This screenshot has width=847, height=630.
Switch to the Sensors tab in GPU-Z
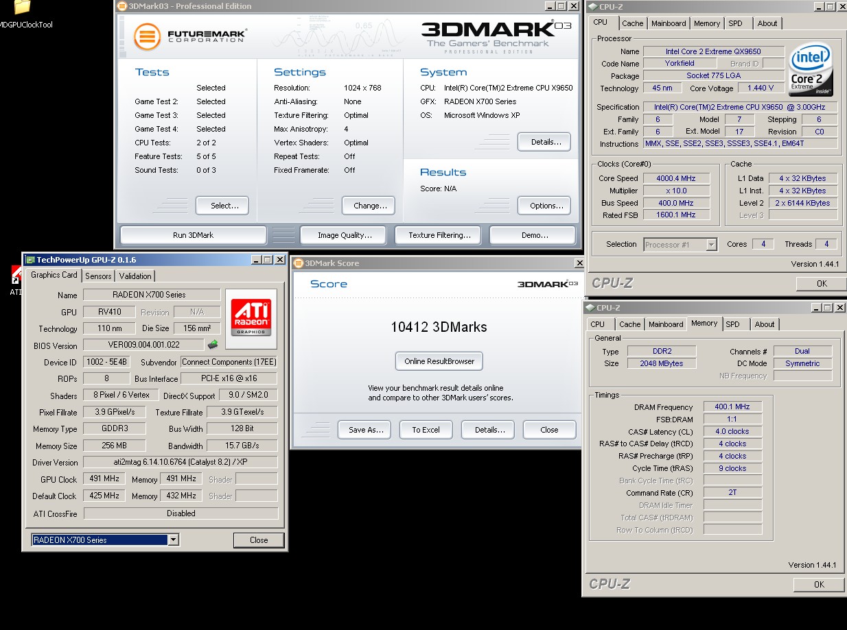[98, 276]
